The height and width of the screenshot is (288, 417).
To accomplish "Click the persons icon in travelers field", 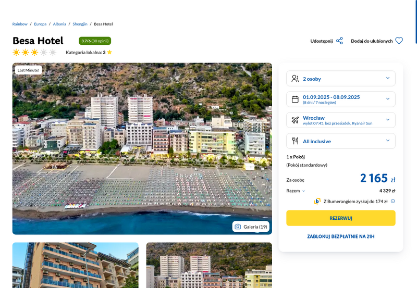I will tap(295, 78).
